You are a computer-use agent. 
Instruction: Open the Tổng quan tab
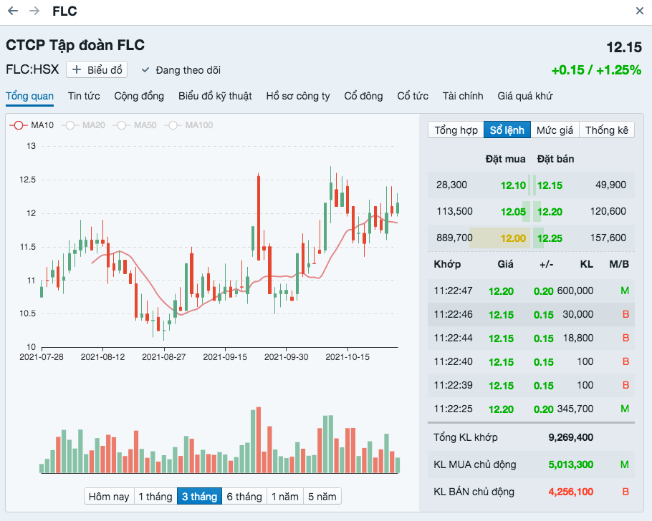coord(29,96)
